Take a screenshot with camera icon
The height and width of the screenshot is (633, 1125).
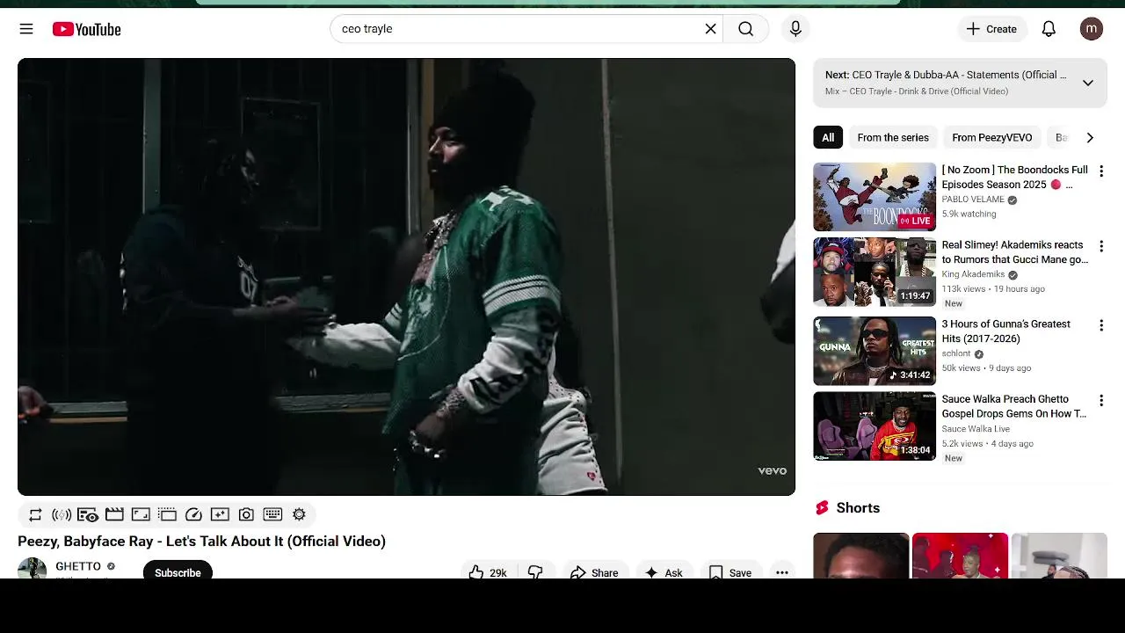246,514
